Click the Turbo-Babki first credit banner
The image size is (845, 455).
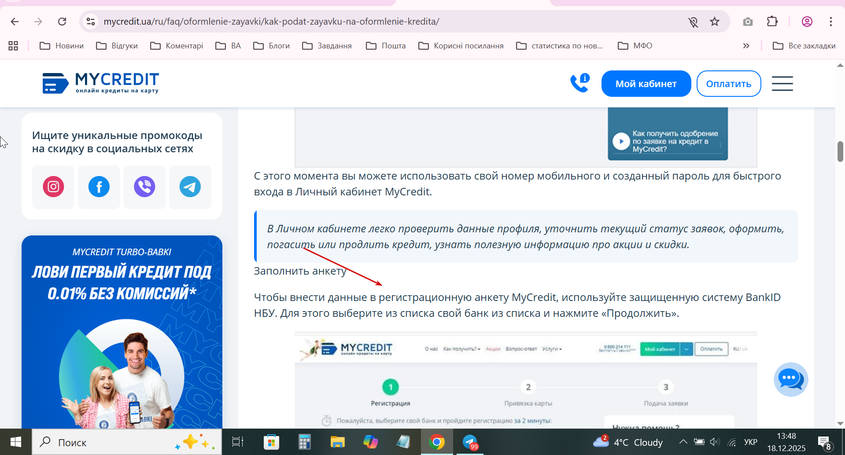coord(122,332)
